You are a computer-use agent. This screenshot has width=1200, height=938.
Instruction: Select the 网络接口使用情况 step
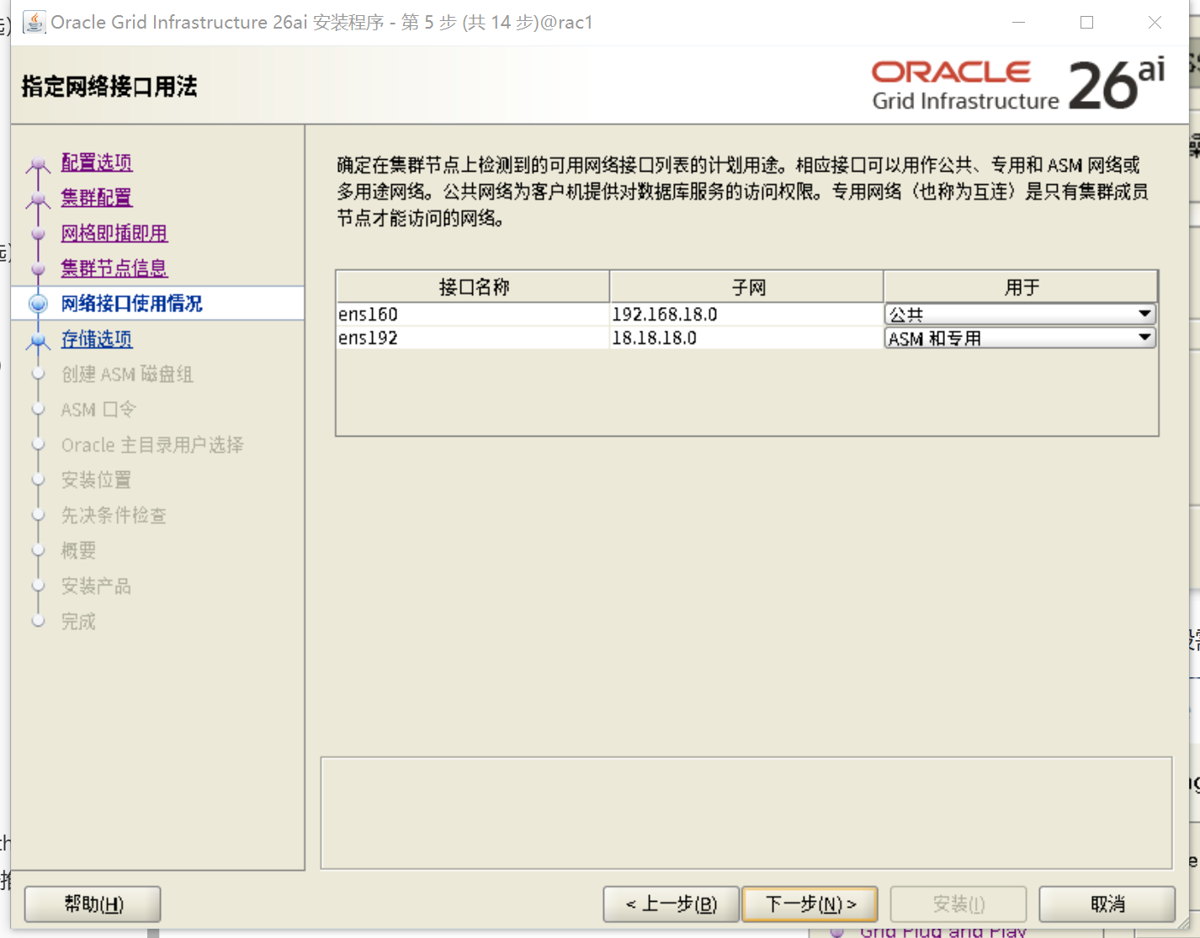(x=132, y=304)
